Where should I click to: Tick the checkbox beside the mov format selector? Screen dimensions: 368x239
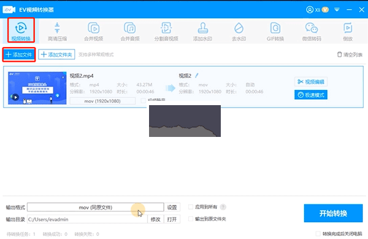[x=143, y=101]
